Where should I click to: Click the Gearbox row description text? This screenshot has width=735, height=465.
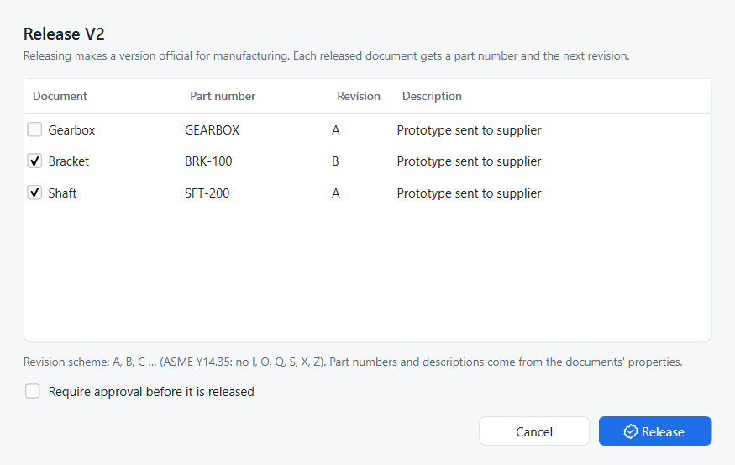coord(469,130)
